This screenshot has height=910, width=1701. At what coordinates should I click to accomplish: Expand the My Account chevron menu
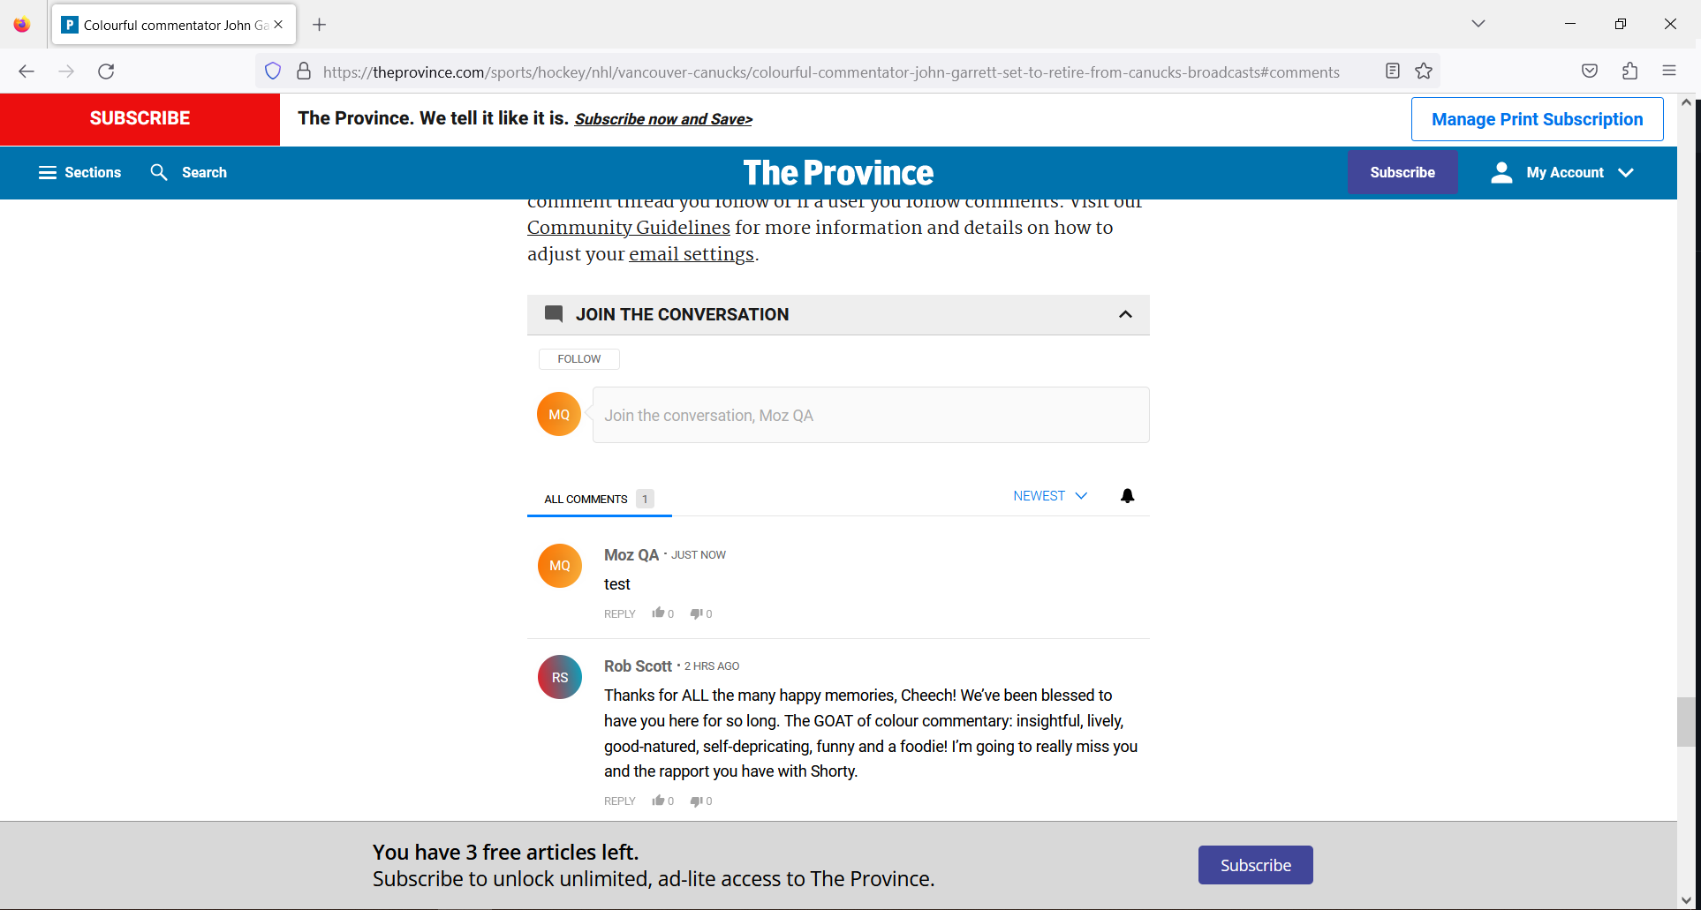1628,173
